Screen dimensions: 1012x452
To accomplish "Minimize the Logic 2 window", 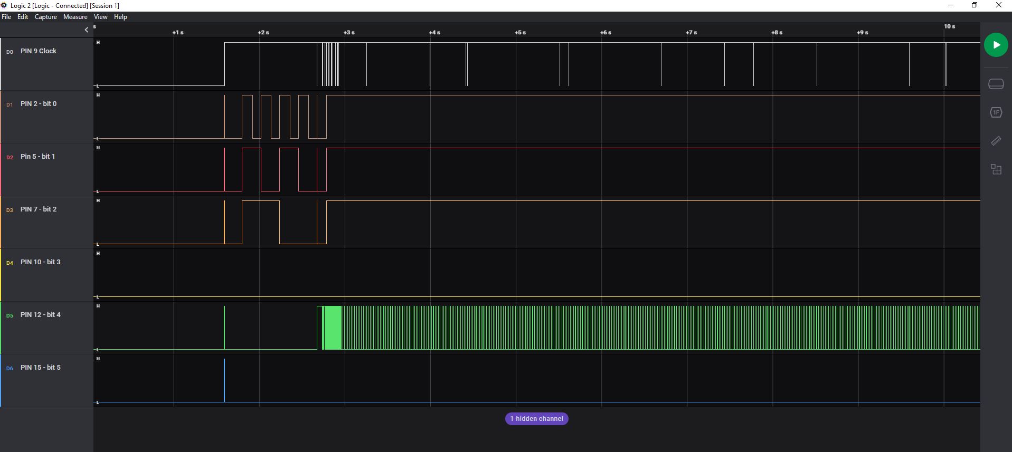I will tap(951, 5).
